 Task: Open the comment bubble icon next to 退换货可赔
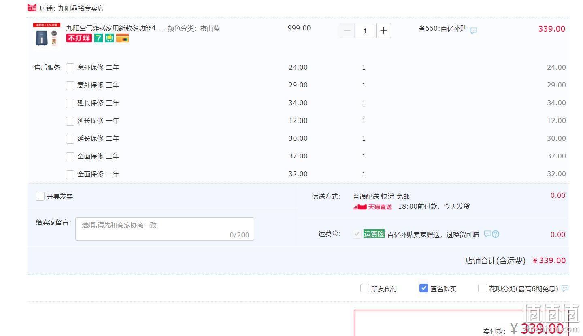[x=487, y=234]
